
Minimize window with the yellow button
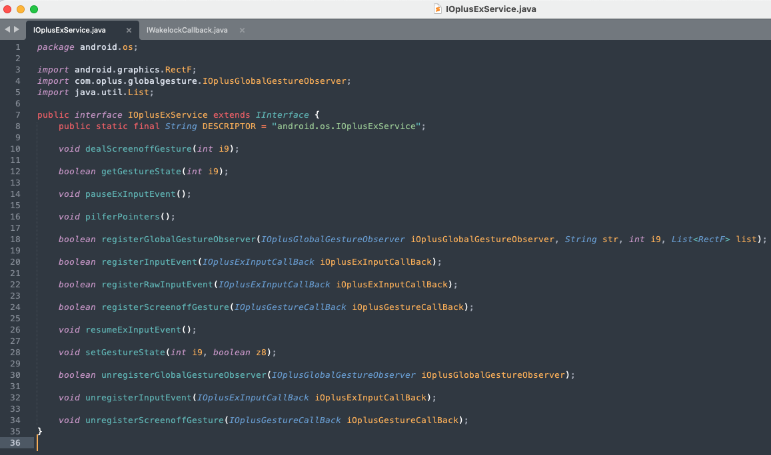21,9
